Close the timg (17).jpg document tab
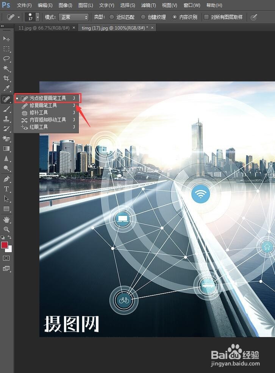The width and height of the screenshot is (275, 373). 152,28
